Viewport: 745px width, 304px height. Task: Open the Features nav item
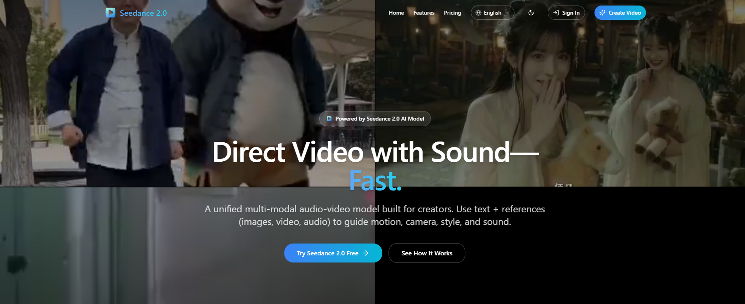coord(424,13)
